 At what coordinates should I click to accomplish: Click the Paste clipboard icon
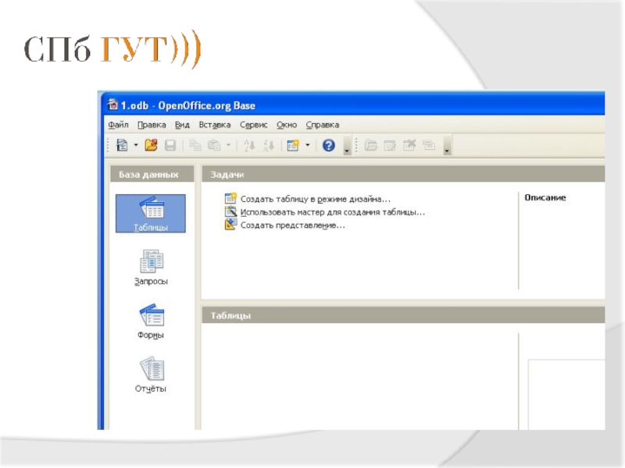coord(214,145)
